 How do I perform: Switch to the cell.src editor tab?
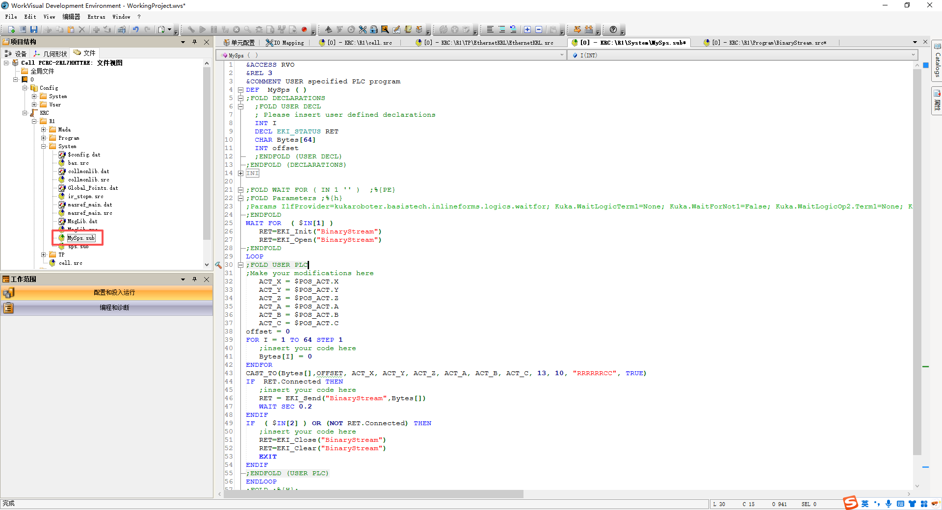pyautogui.click(x=355, y=43)
